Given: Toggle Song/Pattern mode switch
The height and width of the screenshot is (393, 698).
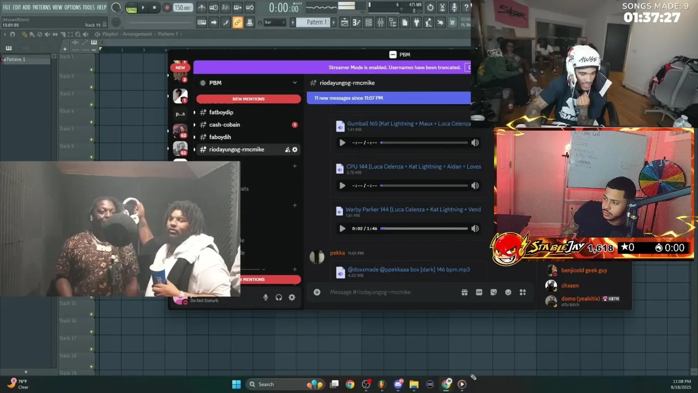Looking at the screenshot, I should (131, 8).
